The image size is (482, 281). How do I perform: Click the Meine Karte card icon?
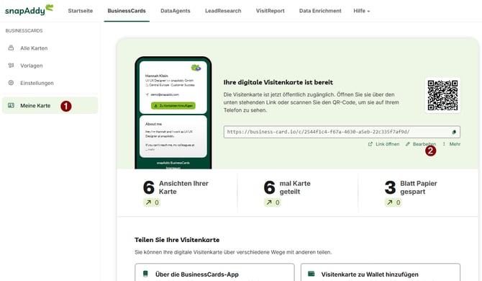11,105
